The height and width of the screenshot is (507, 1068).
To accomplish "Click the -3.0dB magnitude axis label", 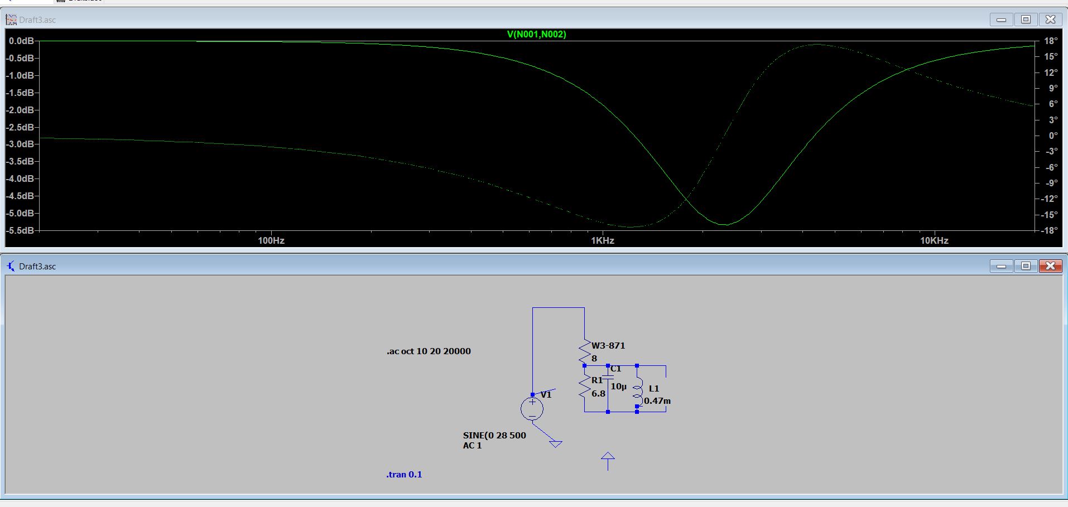I will pyautogui.click(x=20, y=144).
